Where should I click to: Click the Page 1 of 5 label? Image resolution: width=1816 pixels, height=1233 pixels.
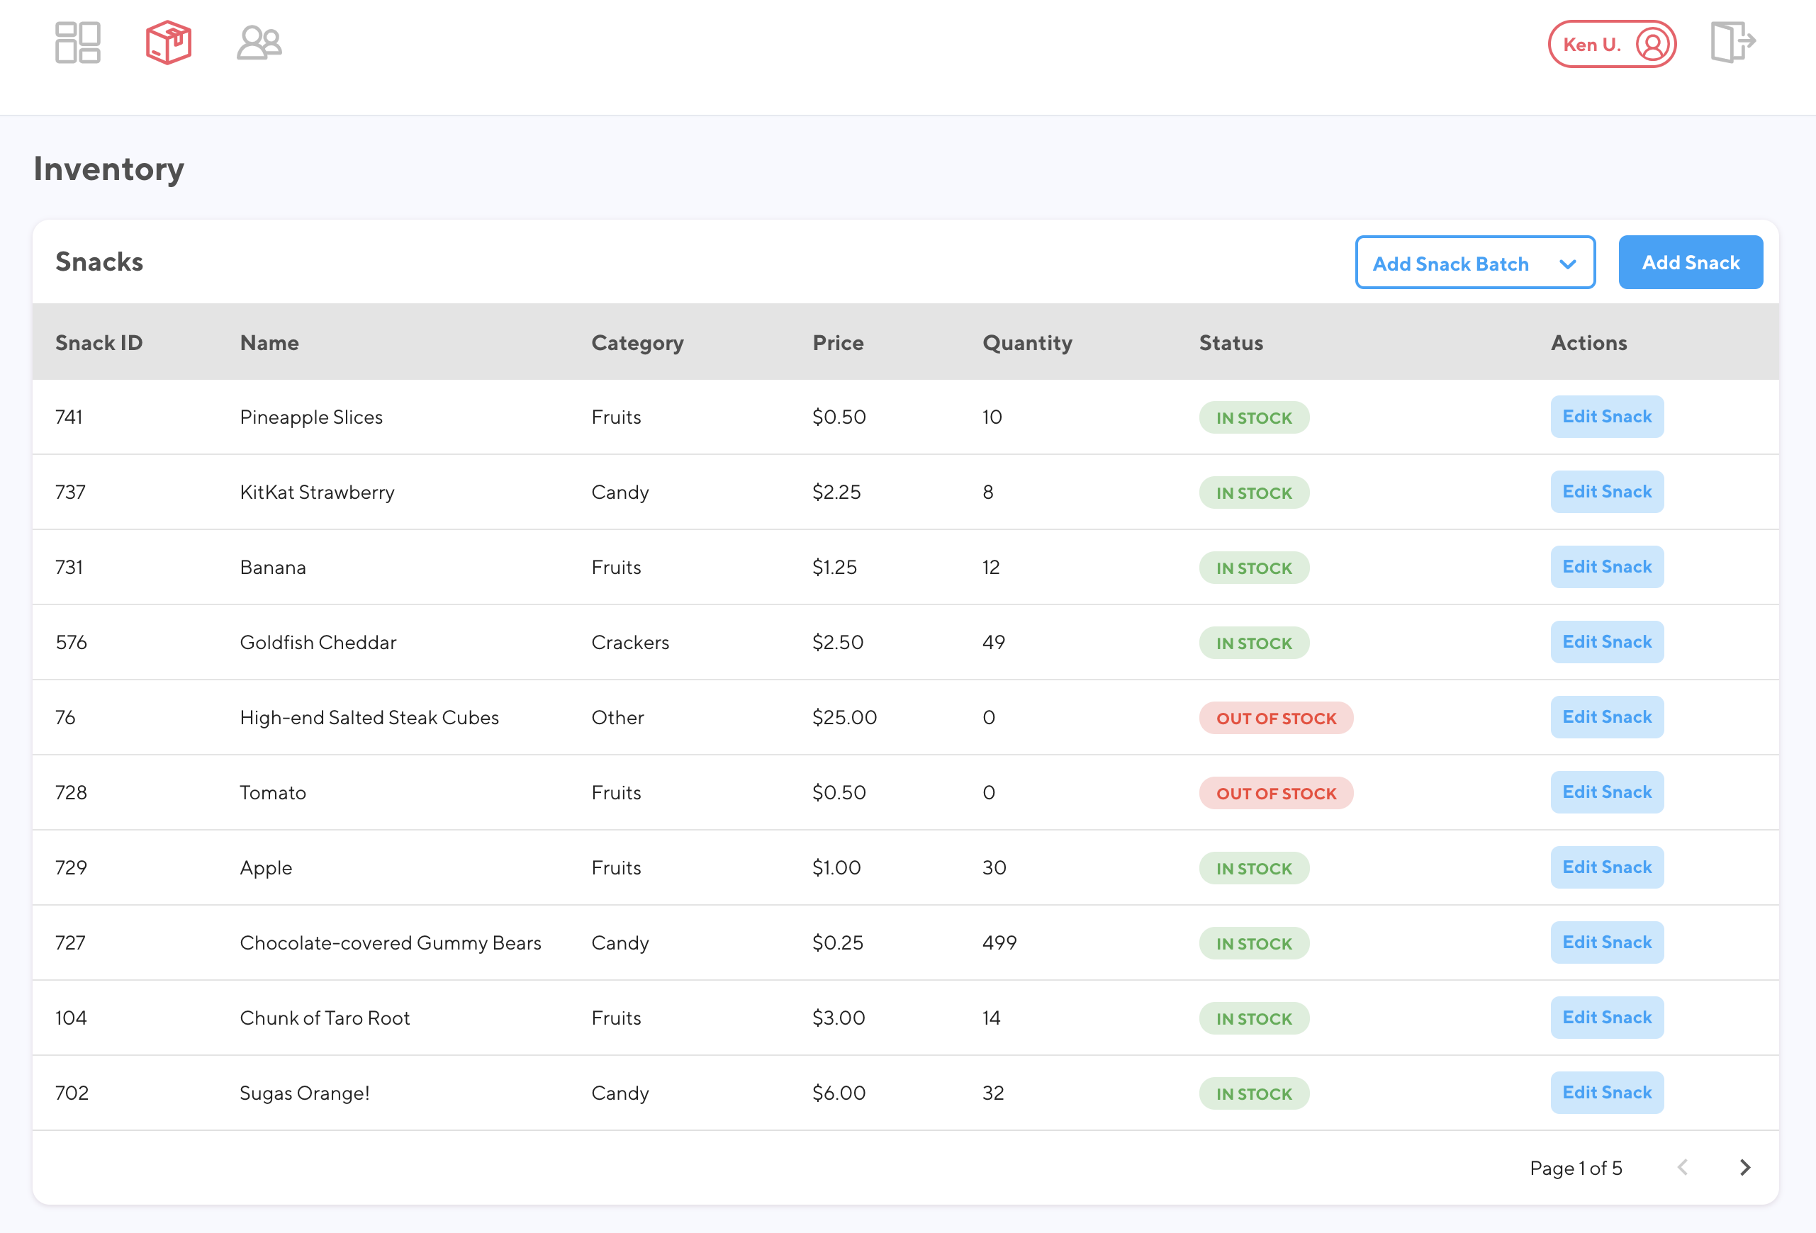[1575, 1167]
